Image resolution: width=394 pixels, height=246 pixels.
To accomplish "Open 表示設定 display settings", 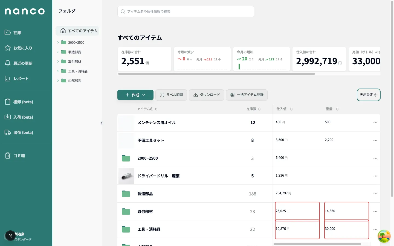I will tap(369, 95).
